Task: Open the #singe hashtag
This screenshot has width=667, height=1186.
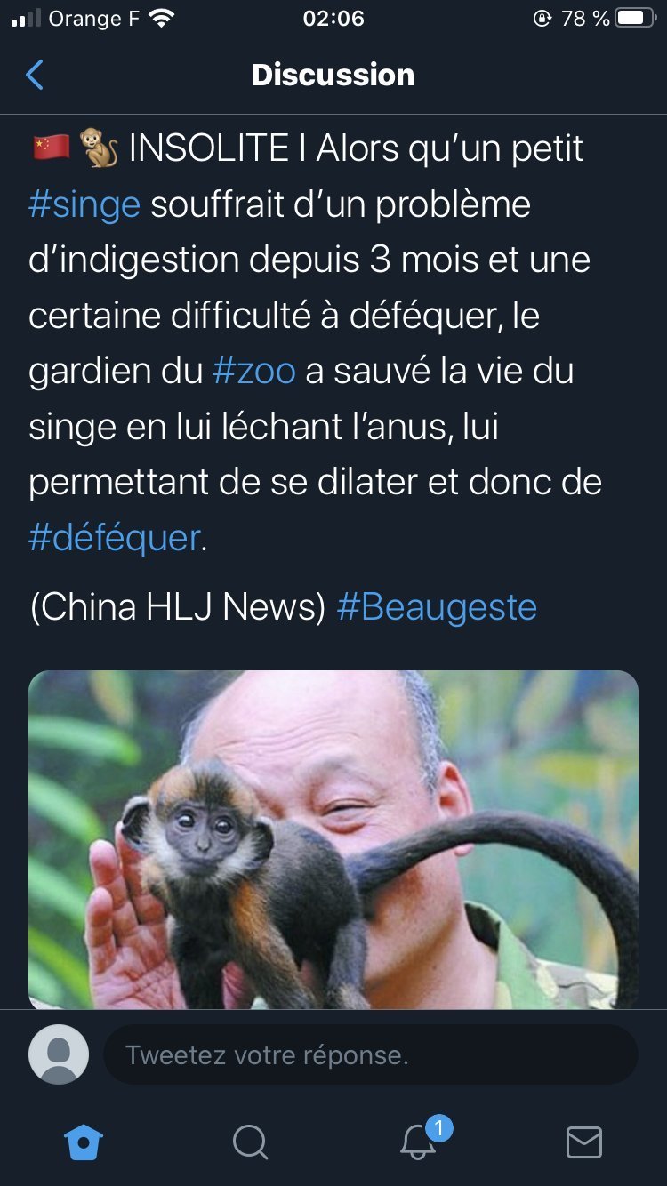Action: tap(84, 204)
